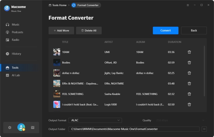The image size is (214, 137).
Task: Click artist Offset, JID
Action: [110, 62]
